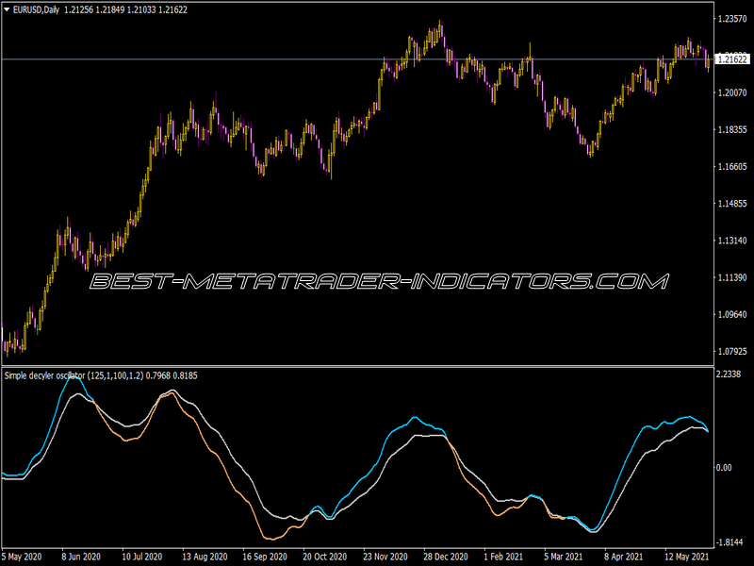754x566 pixels.
Task: Click the 2.2338 oscillator scale maximum
Action: [x=729, y=374]
